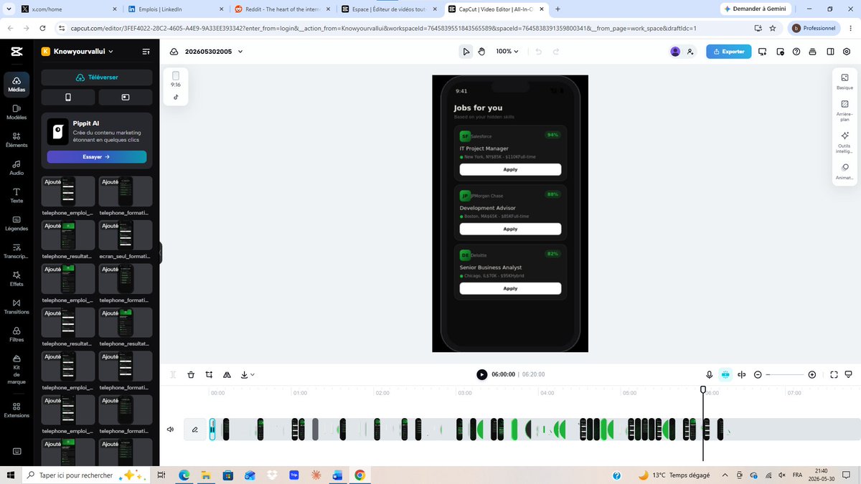
Task: Open the 100% zoom level dropdown
Action: click(507, 52)
